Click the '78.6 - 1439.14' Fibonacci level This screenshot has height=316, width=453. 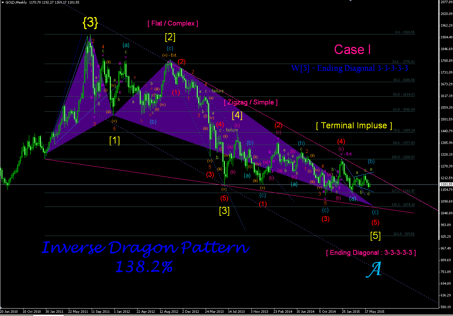(x=403, y=130)
